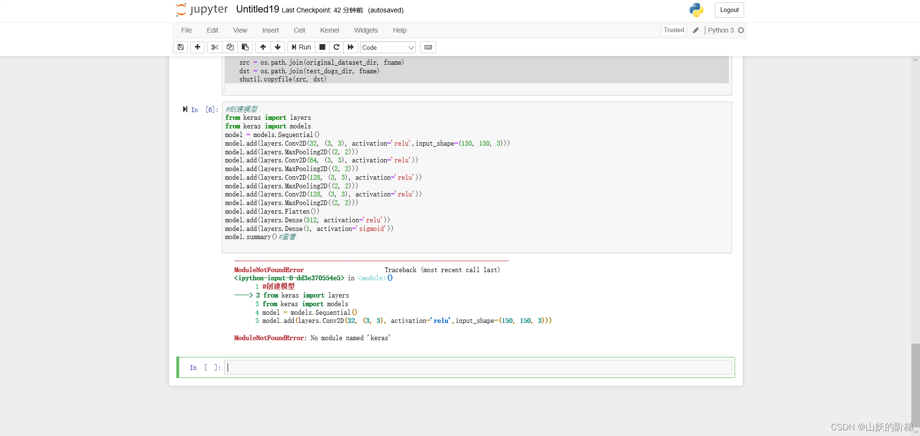Interrupt the kernel with stop icon
Viewport: 920px width, 436px height.
point(322,47)
